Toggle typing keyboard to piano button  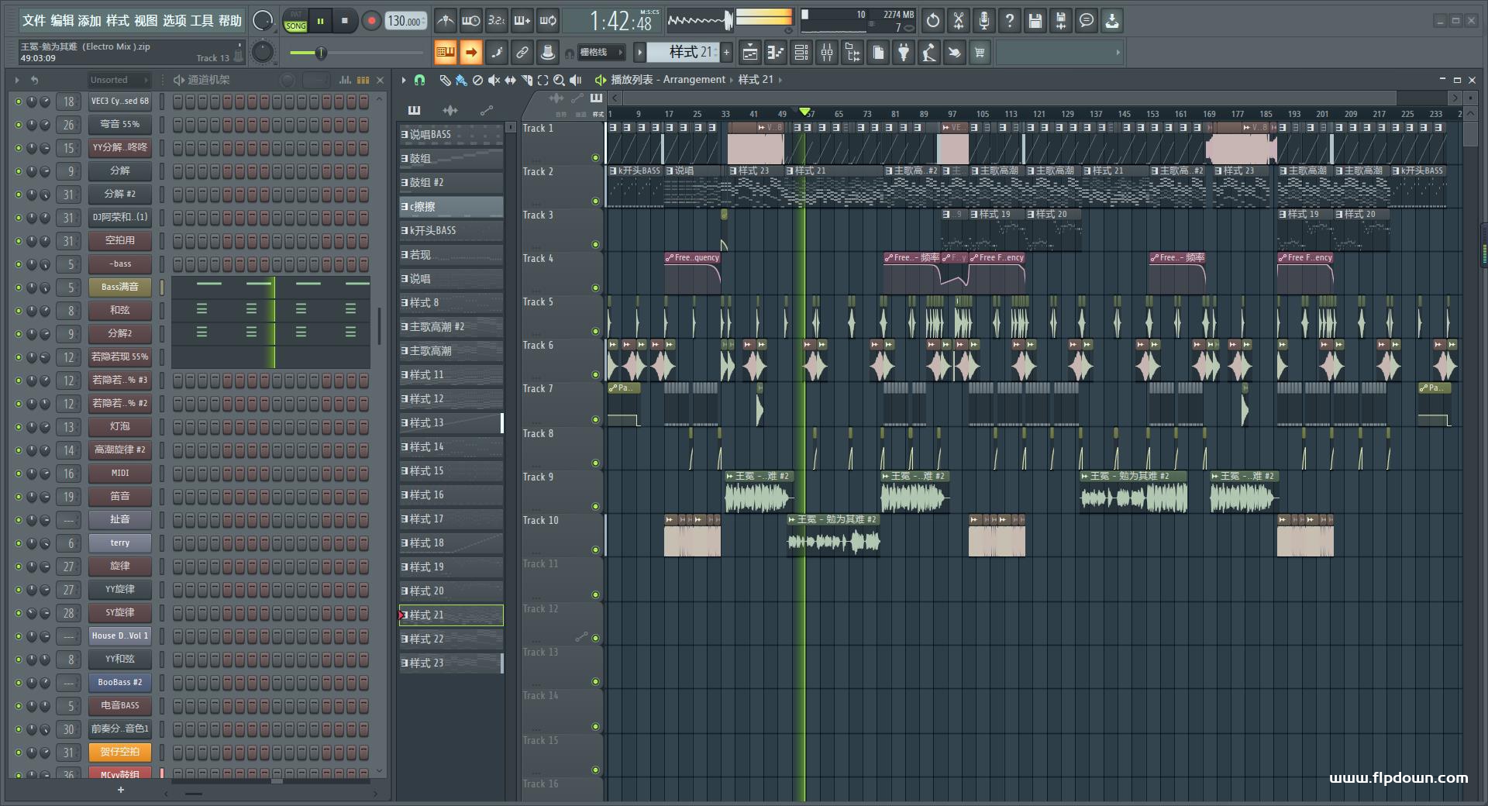(x=445, y=53)
